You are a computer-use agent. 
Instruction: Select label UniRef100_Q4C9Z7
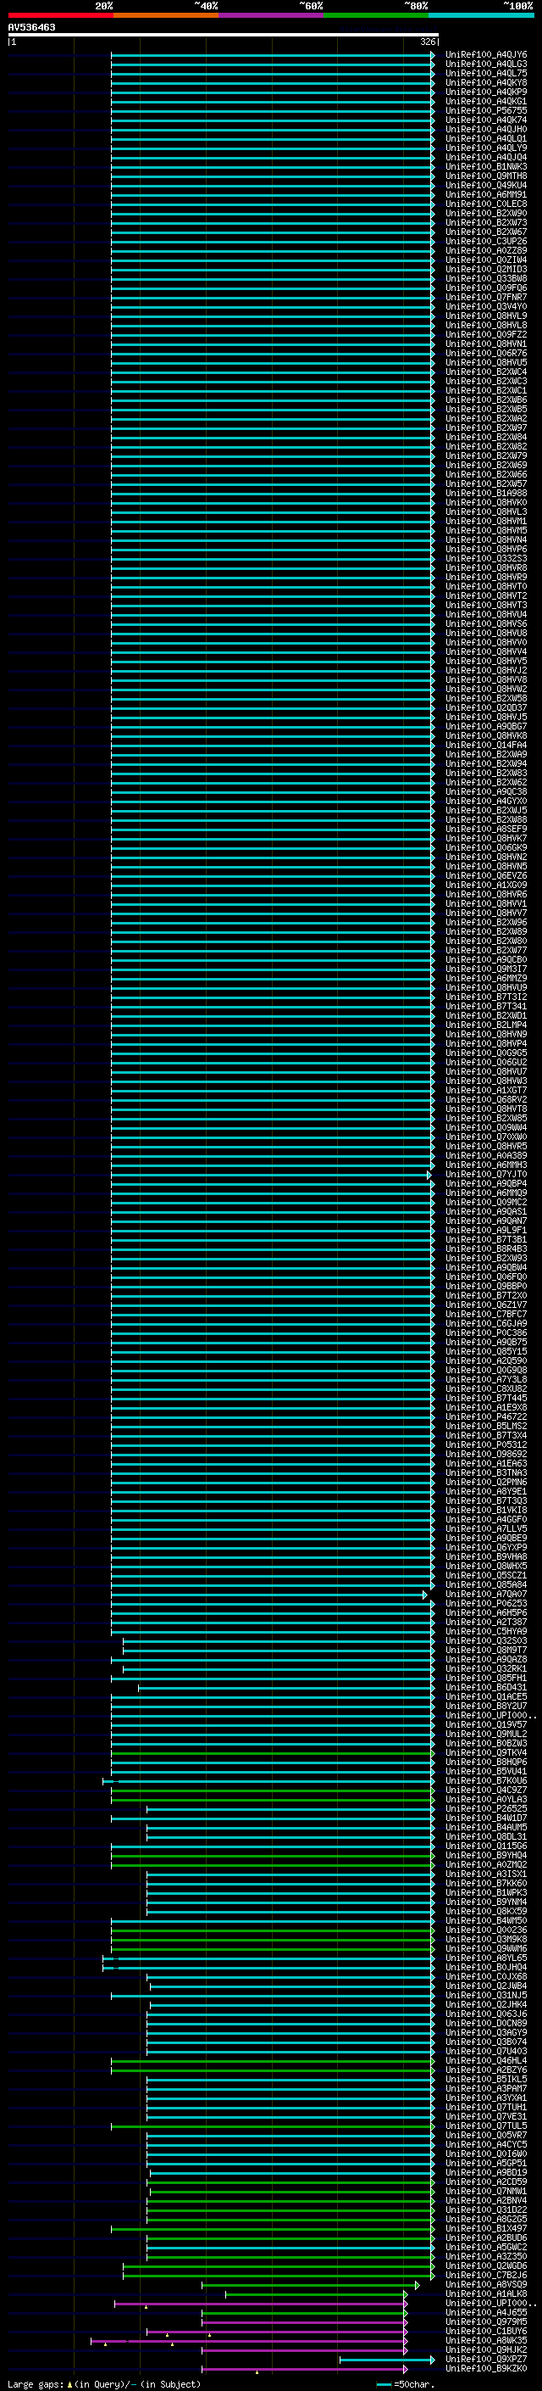pos(485,1790)
